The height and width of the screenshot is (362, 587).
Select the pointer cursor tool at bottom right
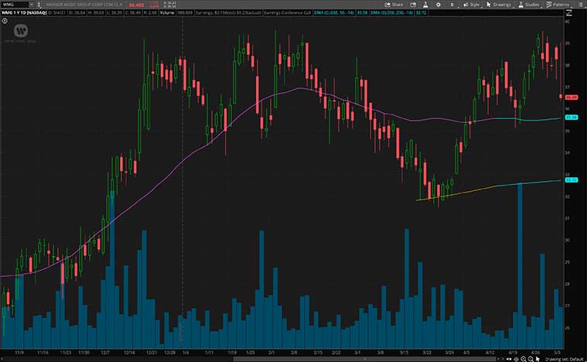539,358
